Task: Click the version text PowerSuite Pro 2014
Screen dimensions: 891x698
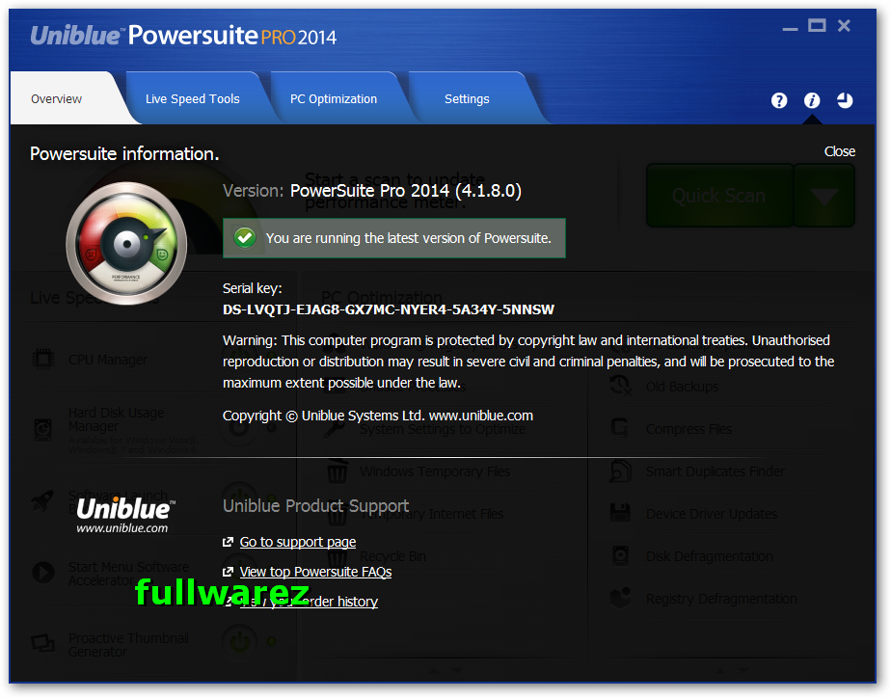Action: click(x=406, y=191)
